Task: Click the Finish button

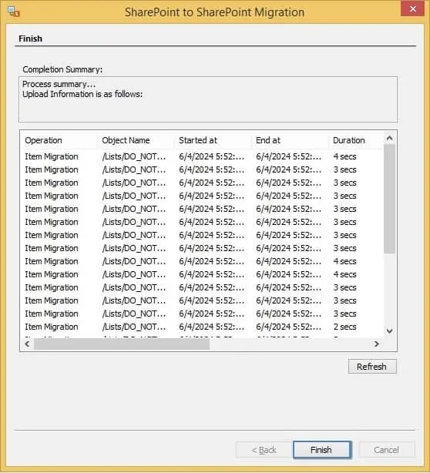Action: [x=322, y=450]
